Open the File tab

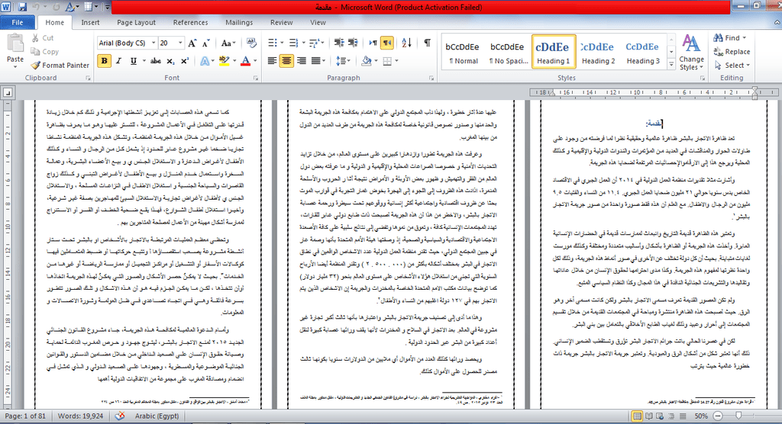pos(18,22)
